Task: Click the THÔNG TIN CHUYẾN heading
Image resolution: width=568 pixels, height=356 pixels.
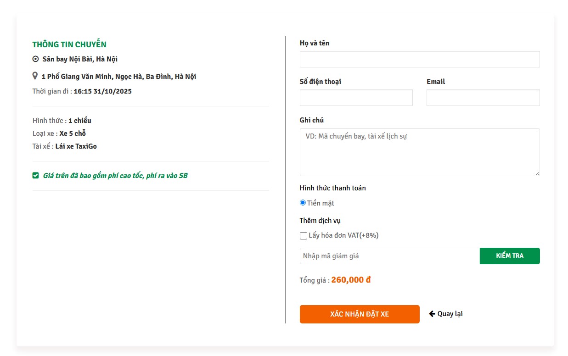Action: coord(69,44)
